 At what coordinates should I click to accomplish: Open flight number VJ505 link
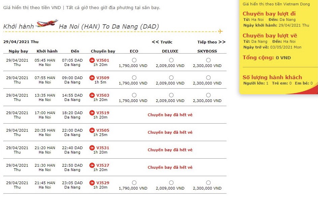[x=103, y=130]
